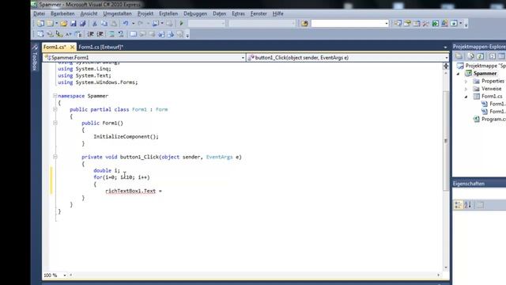Viewport: 506px width, 285px height.
Task: Click the Cut scissors icon
Action: click(x=95, y=24)
